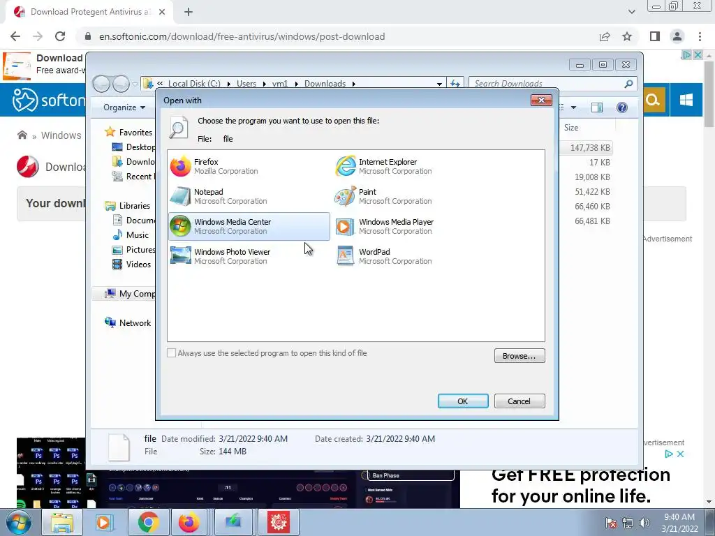
Task: Select Windows Photo Viewer entry
Action: tap(249, 256)
